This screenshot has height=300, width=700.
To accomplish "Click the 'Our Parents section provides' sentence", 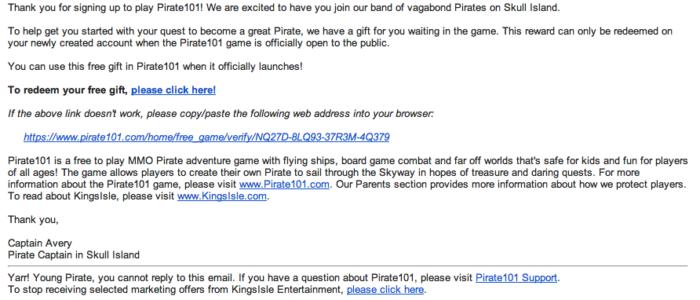I will 511,185.
